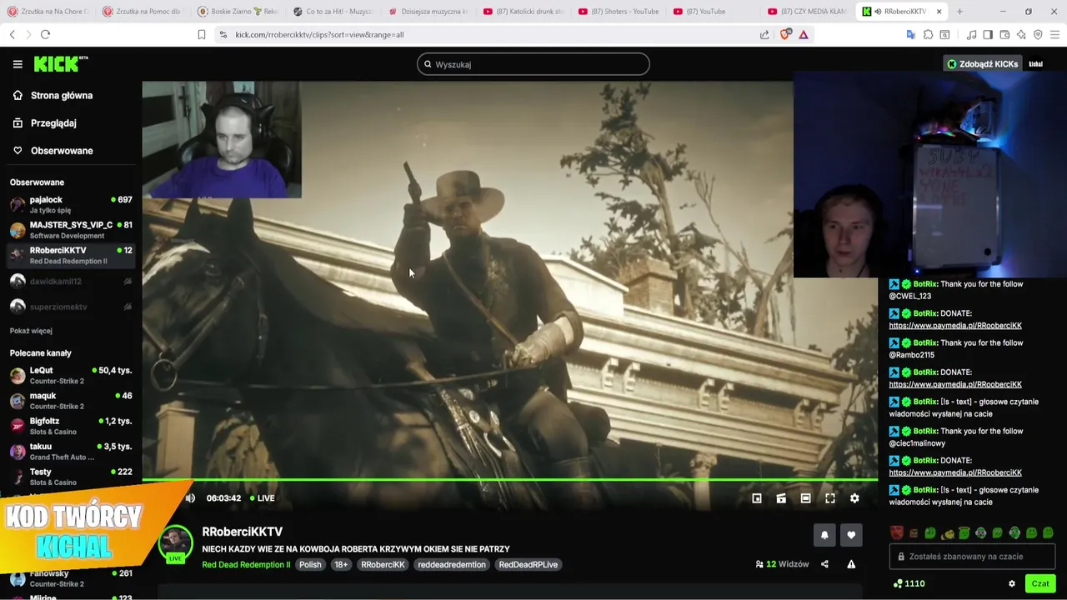Open RRoberciKKTV streamer avatar
The image size is (1067, 600).
point(175,543)
